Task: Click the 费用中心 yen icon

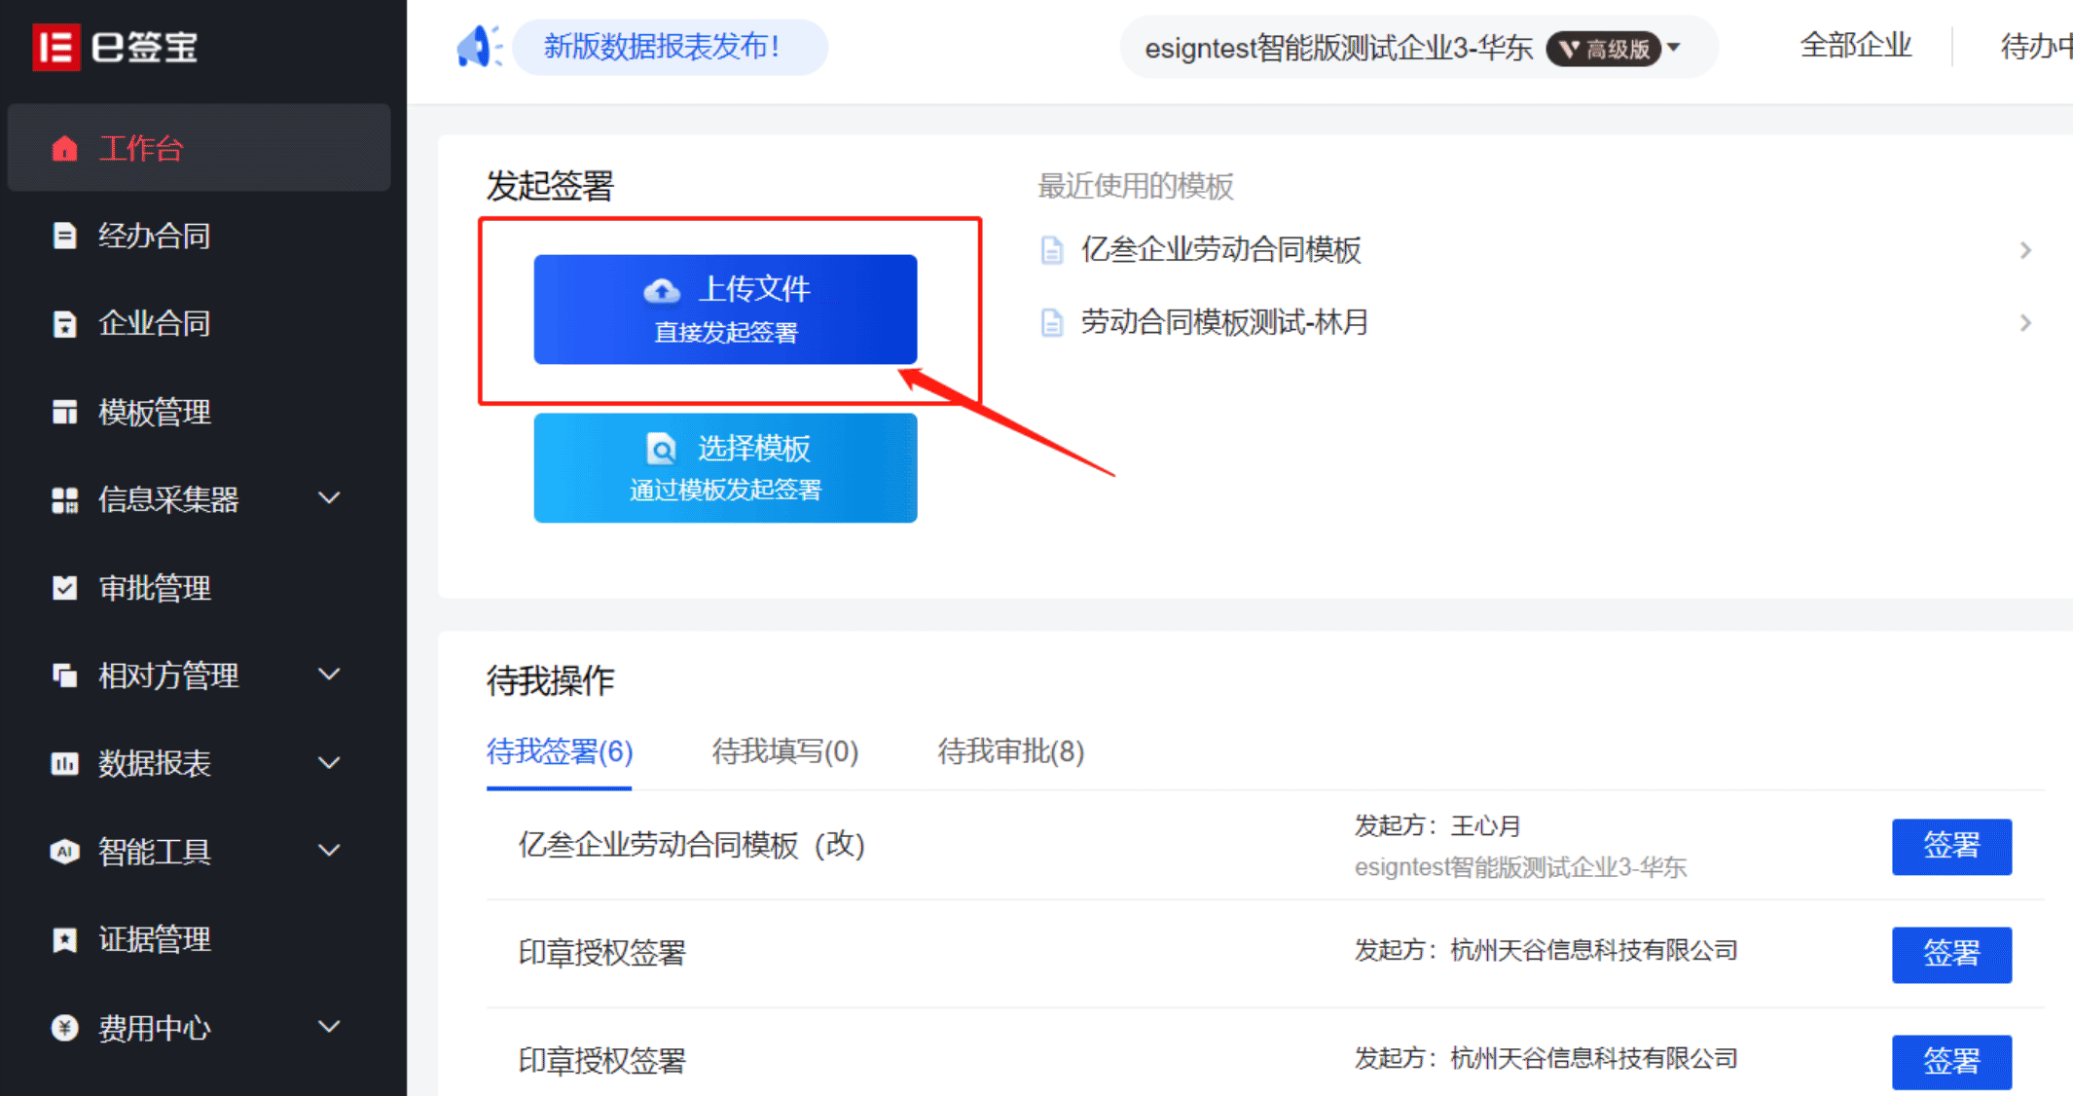Action: (64, 1028)
